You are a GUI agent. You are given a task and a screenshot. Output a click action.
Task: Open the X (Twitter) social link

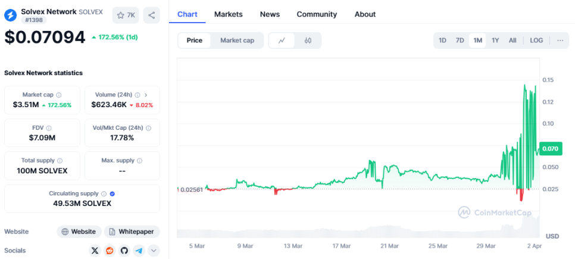tap(95, 251)
